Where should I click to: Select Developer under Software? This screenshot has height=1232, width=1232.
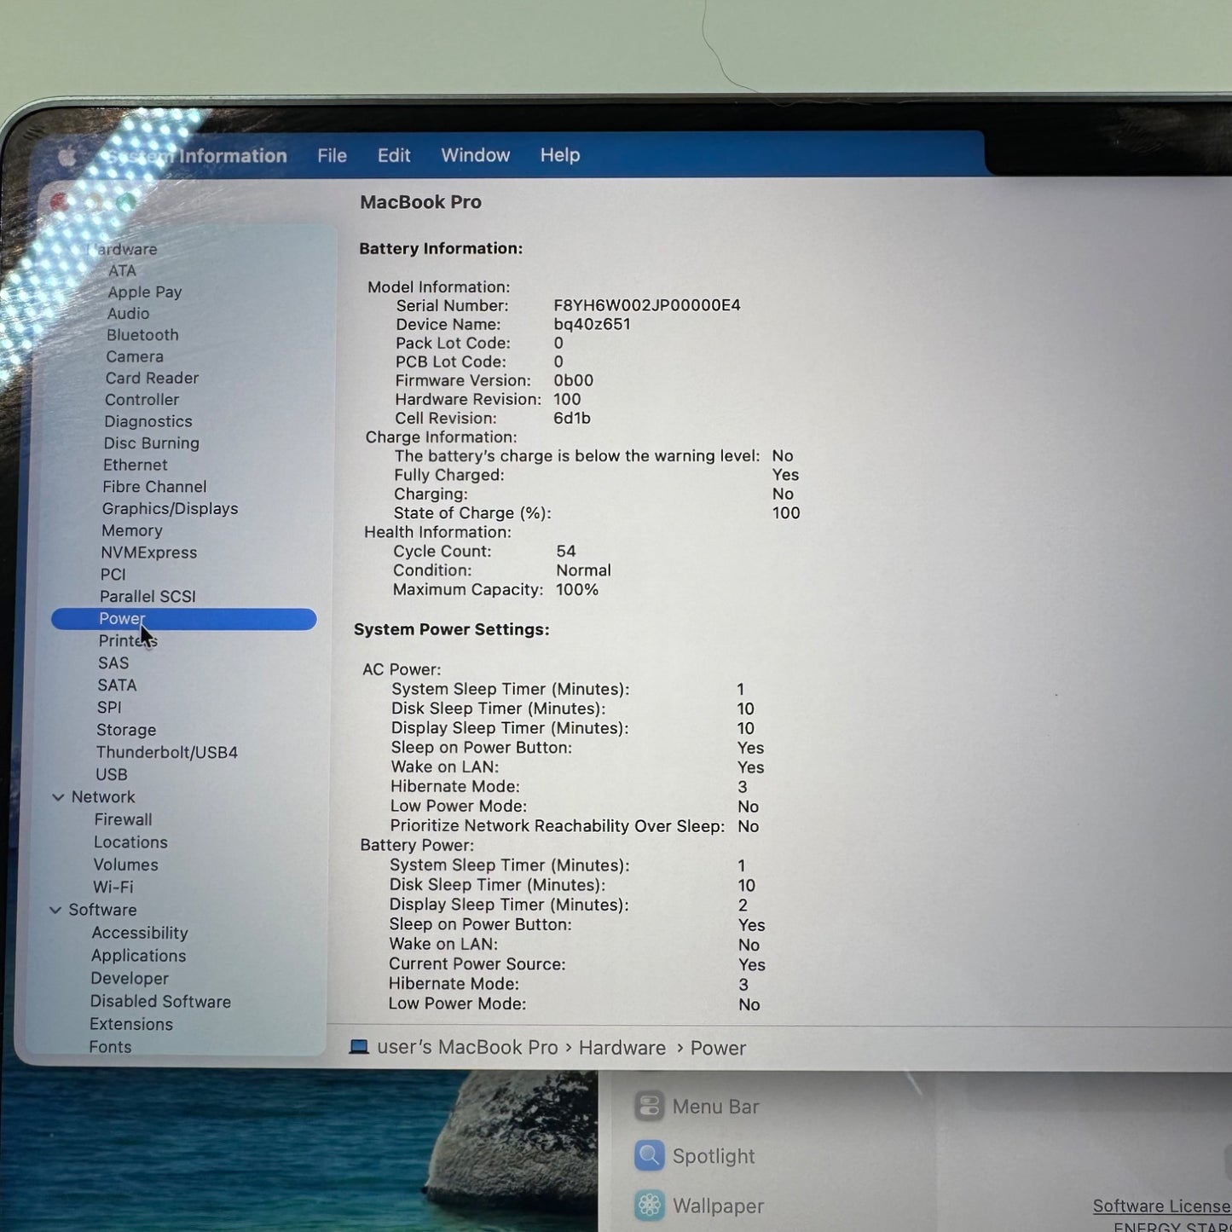coord(130,979)
